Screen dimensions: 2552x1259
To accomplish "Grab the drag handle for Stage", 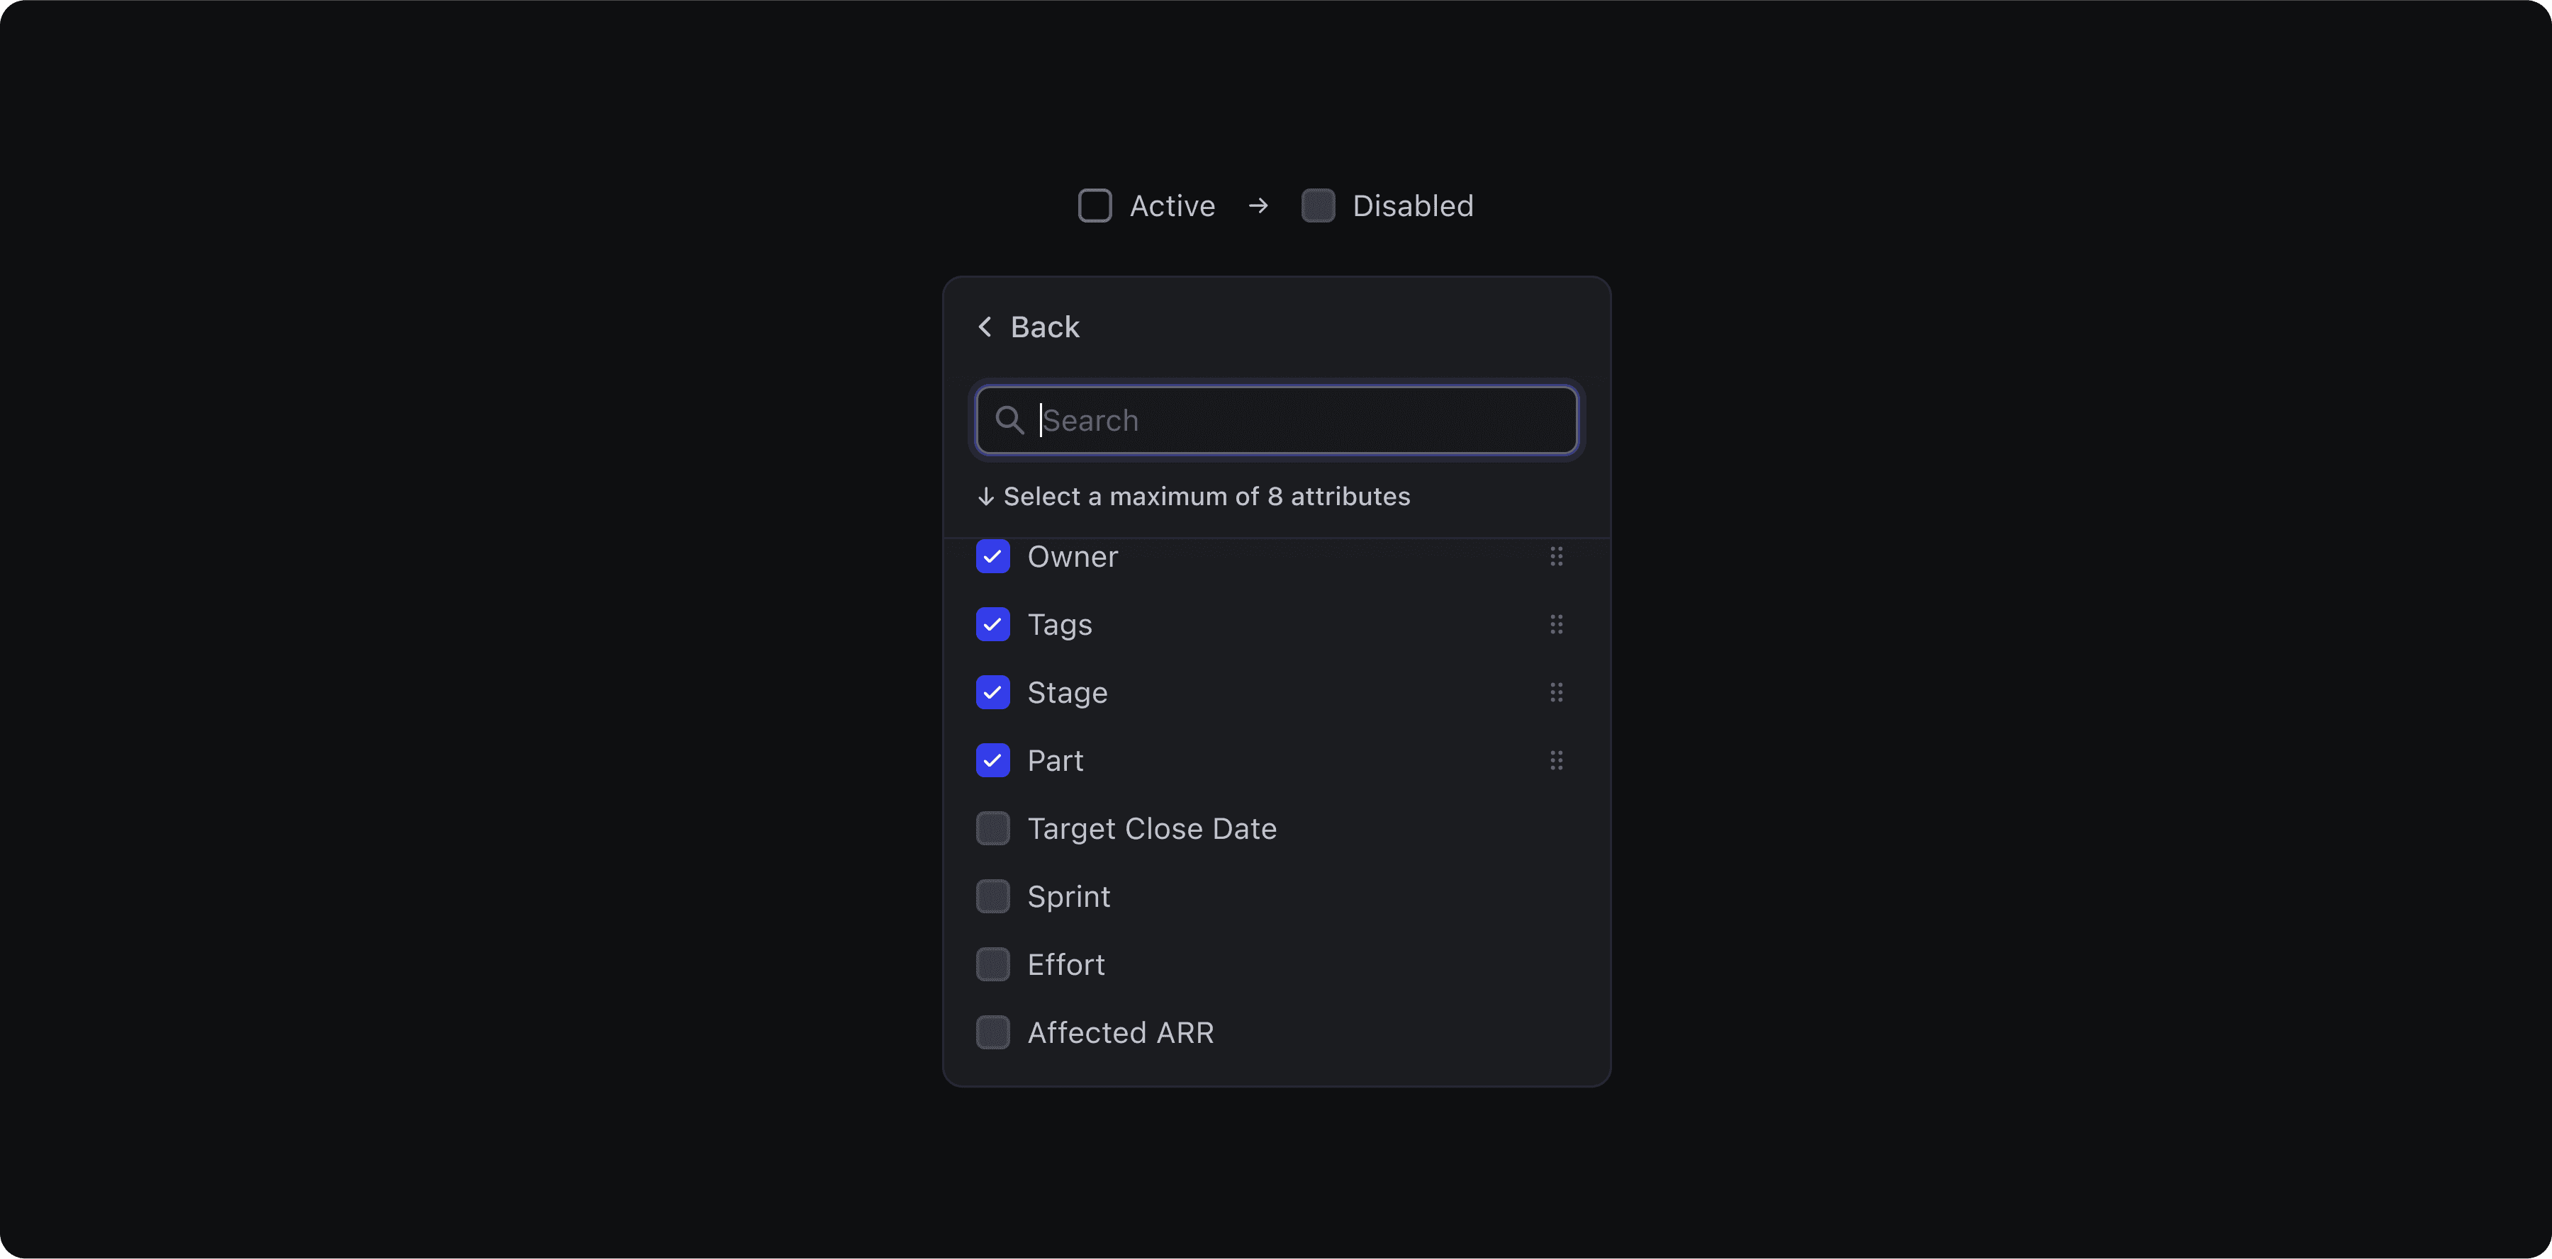I will click(1556, 693).
